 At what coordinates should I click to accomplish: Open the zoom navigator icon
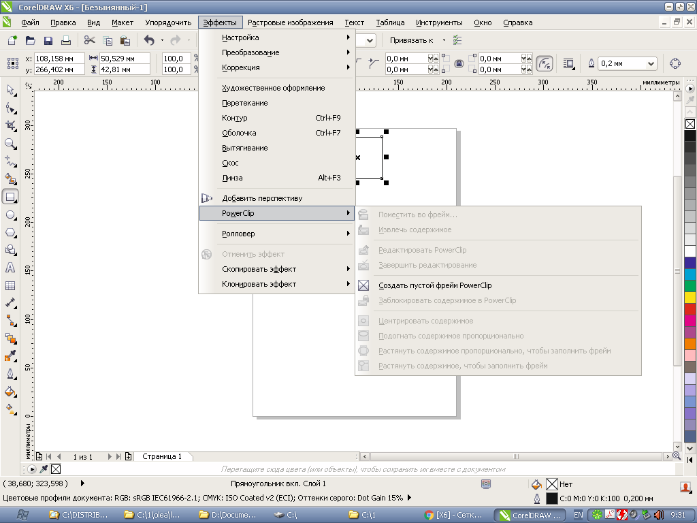point(677,456)
